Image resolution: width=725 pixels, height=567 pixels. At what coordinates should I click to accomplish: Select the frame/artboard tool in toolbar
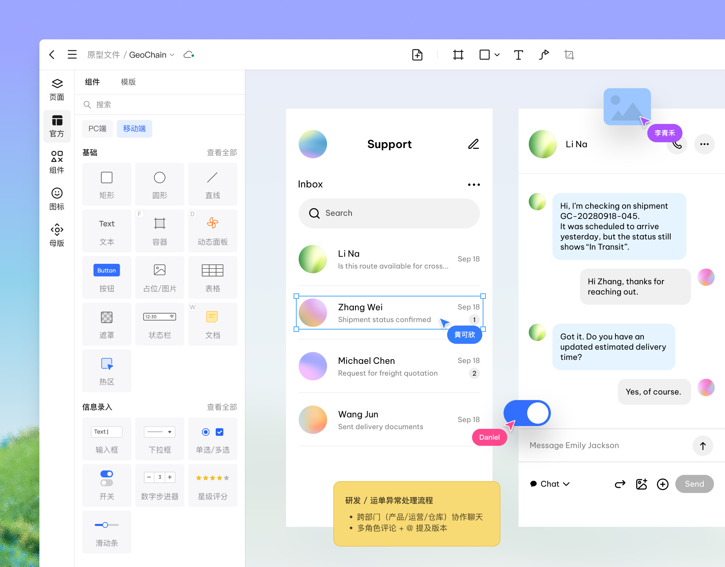click(x=458, y=55)
